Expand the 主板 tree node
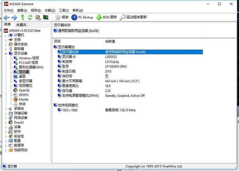Image resolution: width=239 pixels, height=171 pixels. 6,40
